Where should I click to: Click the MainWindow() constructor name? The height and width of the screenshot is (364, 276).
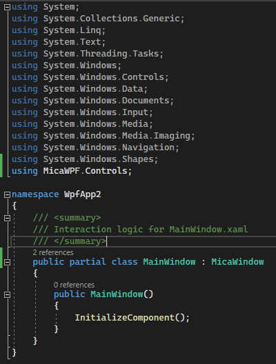pos(117,294)
